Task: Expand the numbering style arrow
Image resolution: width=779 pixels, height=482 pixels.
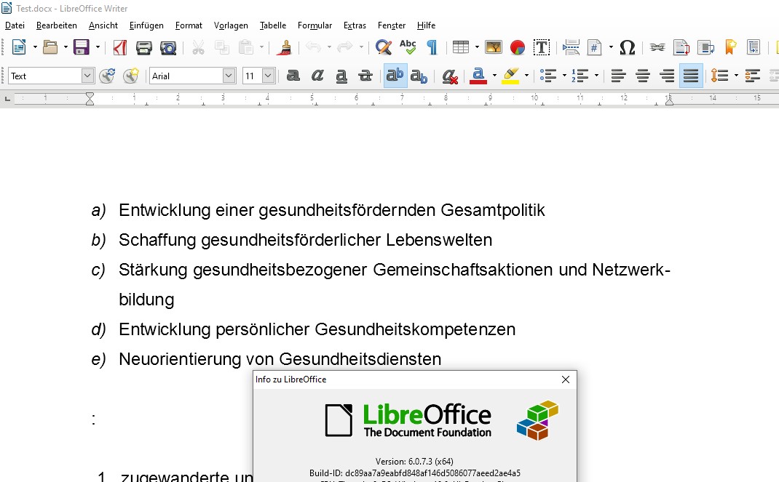Action: pyautogui.click(x=597, y=76)
